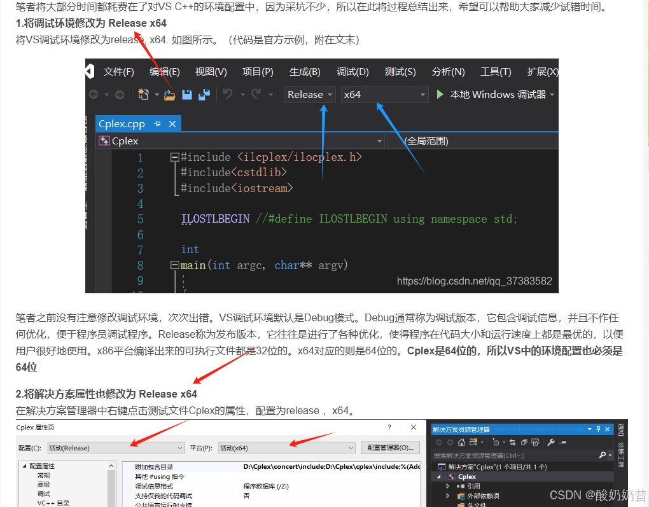Click the preview selected items dash icon
The image size is (649, 507).
[562, 443]
